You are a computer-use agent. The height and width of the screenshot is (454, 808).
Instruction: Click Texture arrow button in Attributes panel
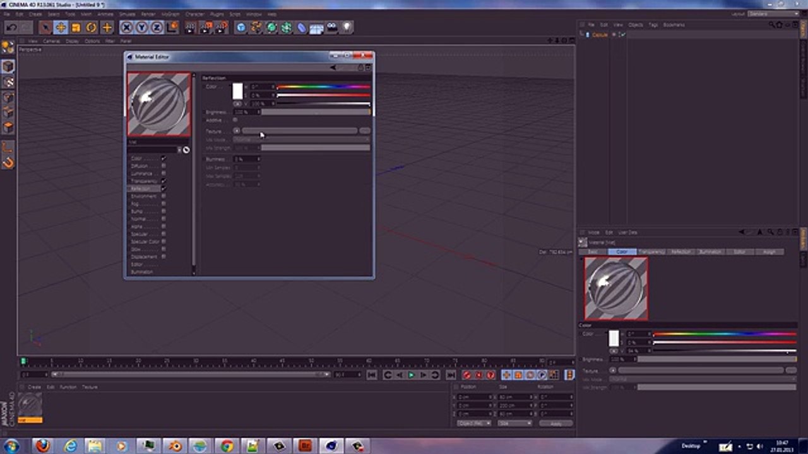click(612, 371)
